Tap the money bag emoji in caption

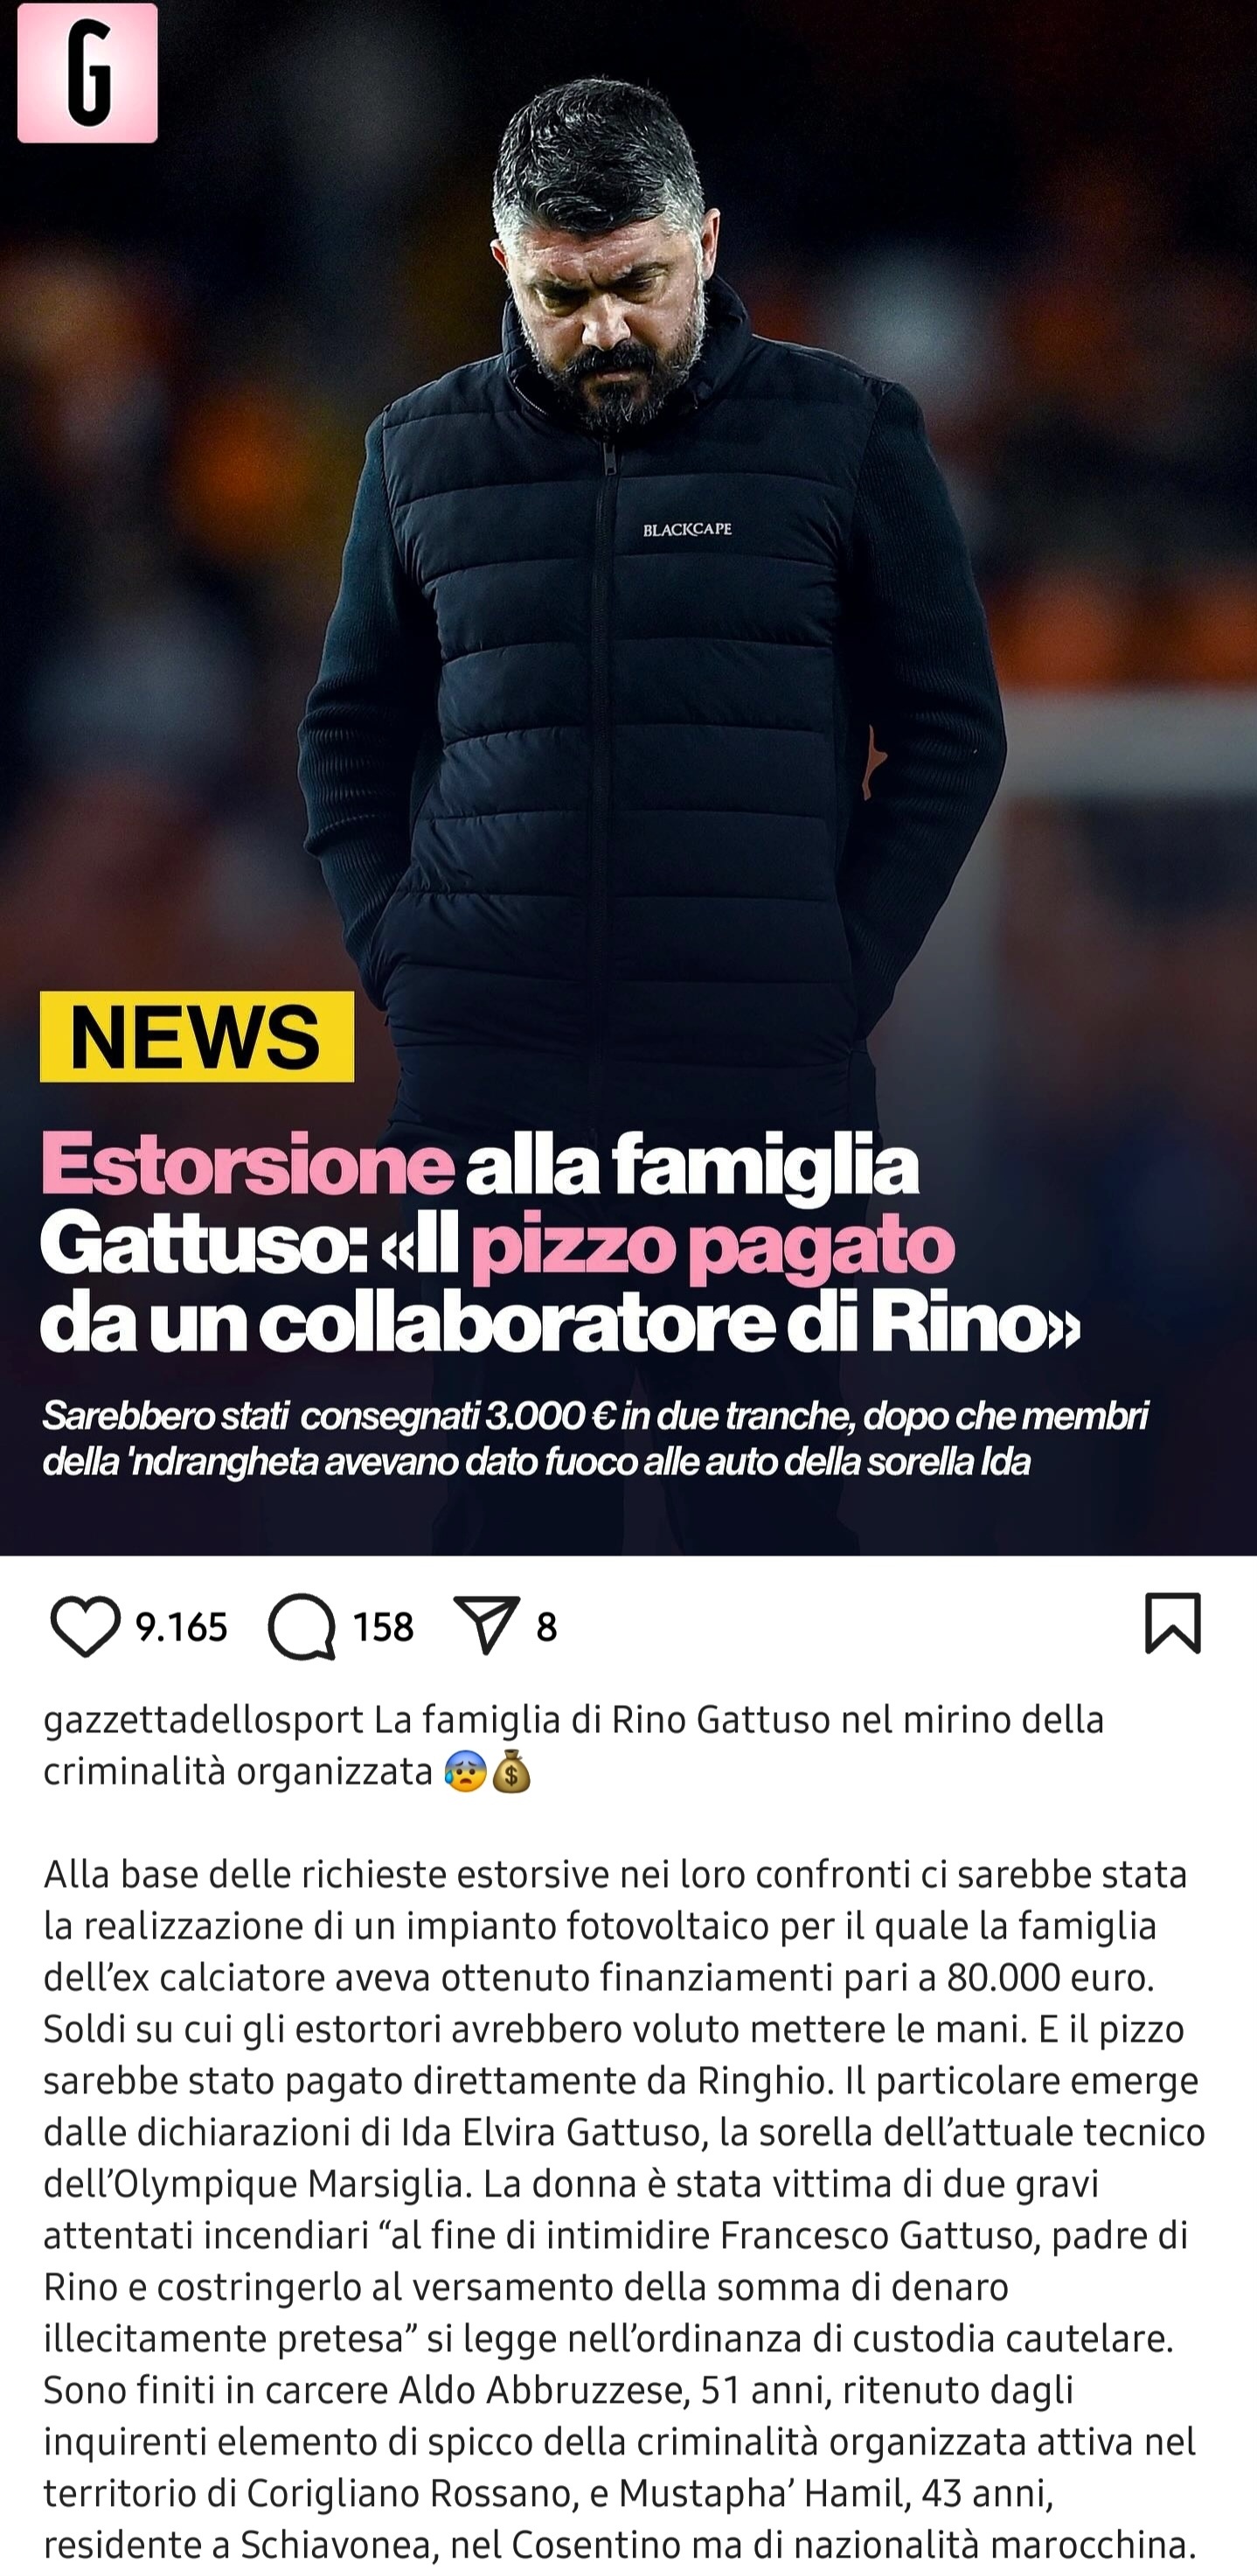[x=512, y=1772]
